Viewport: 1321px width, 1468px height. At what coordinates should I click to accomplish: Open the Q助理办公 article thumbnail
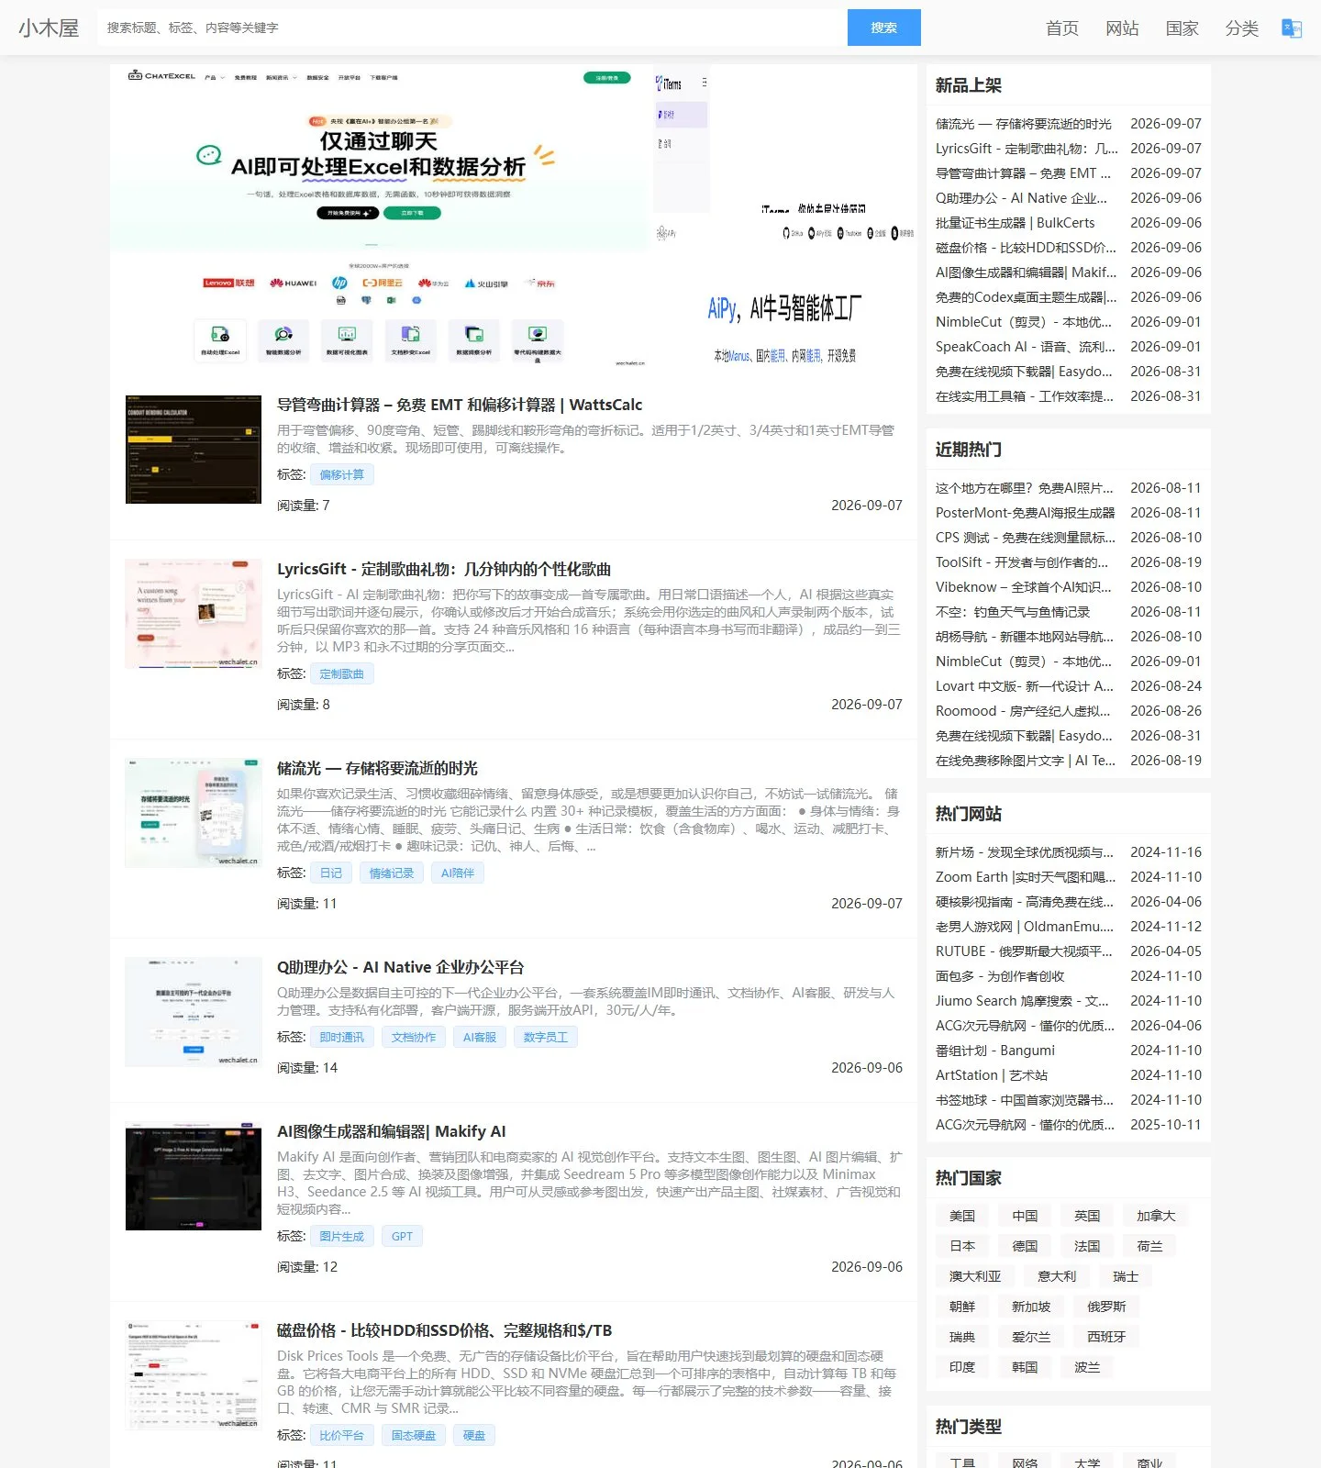(x=194, y=1012)
